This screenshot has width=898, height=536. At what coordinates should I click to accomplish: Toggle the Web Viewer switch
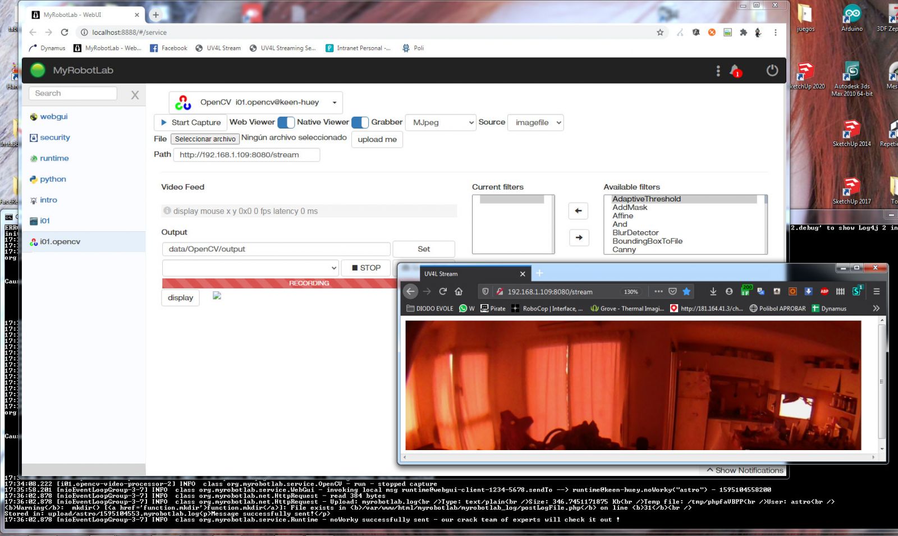pyautogui.click(x=286, y=122)
